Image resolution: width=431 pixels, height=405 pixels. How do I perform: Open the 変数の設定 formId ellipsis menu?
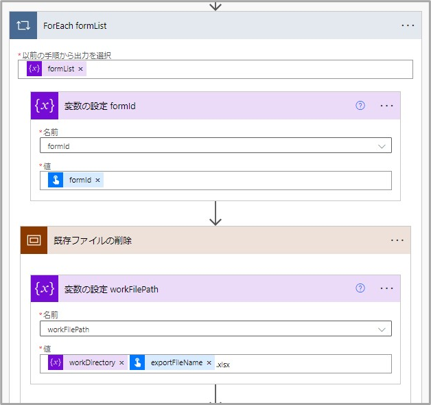[386, 106]
